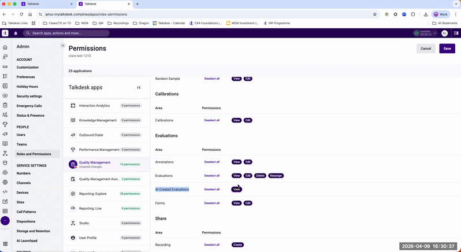Click Deselect all for Forms
The width and height of the screenshot is (461, 252).
[x=212, y=203]
